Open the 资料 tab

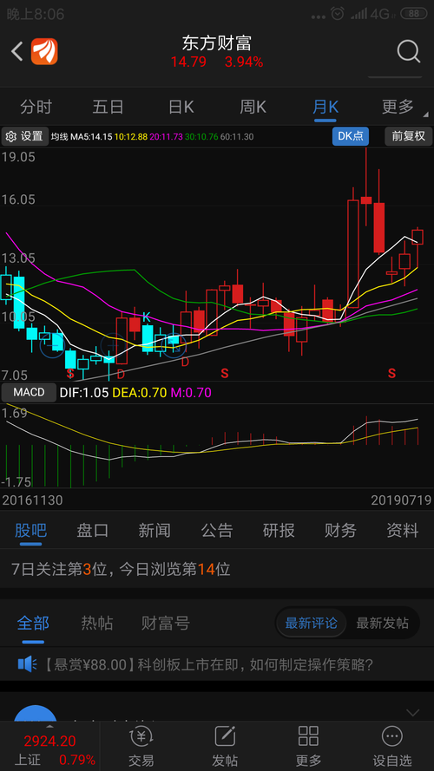pyautogui.click(x=403, y=530)
